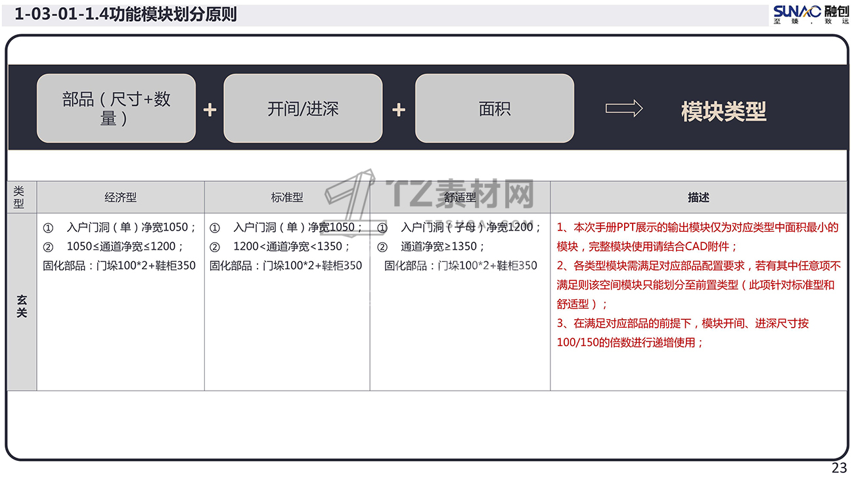
Task: Click the page number 23
Action: pyautogui.click(x=839, y=468)
